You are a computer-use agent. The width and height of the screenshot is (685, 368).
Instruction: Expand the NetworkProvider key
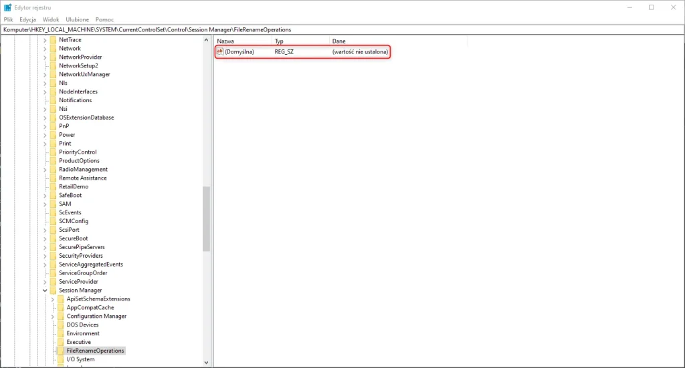coord(45,57)
